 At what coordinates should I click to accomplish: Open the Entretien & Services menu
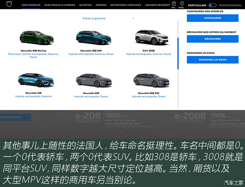pyautogui.click(x=126, y=5)
